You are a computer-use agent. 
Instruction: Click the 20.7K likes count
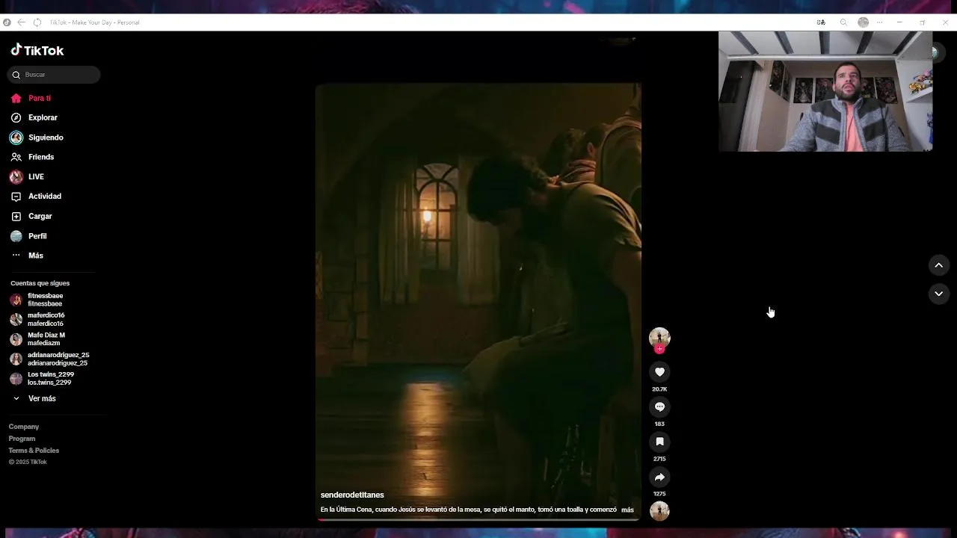click(x=659, y=389)
